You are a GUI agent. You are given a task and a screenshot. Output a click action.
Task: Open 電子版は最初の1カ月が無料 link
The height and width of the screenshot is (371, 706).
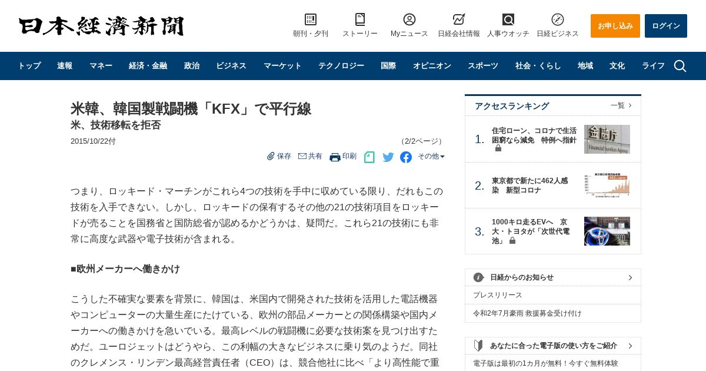point(545,363)
